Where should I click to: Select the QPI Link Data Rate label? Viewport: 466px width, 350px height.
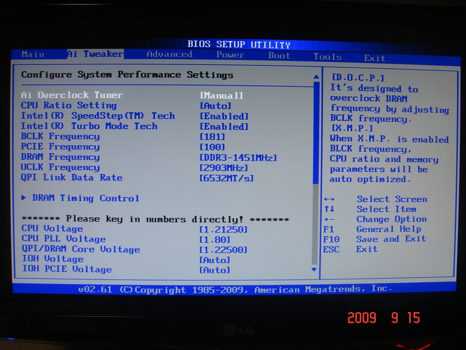coord(71,178)
